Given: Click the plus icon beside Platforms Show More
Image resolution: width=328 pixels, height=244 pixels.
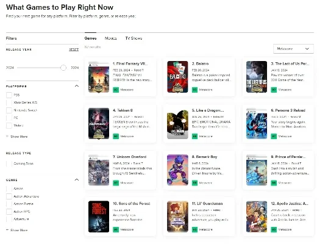Looking at the screenshot, I should 7,137.
